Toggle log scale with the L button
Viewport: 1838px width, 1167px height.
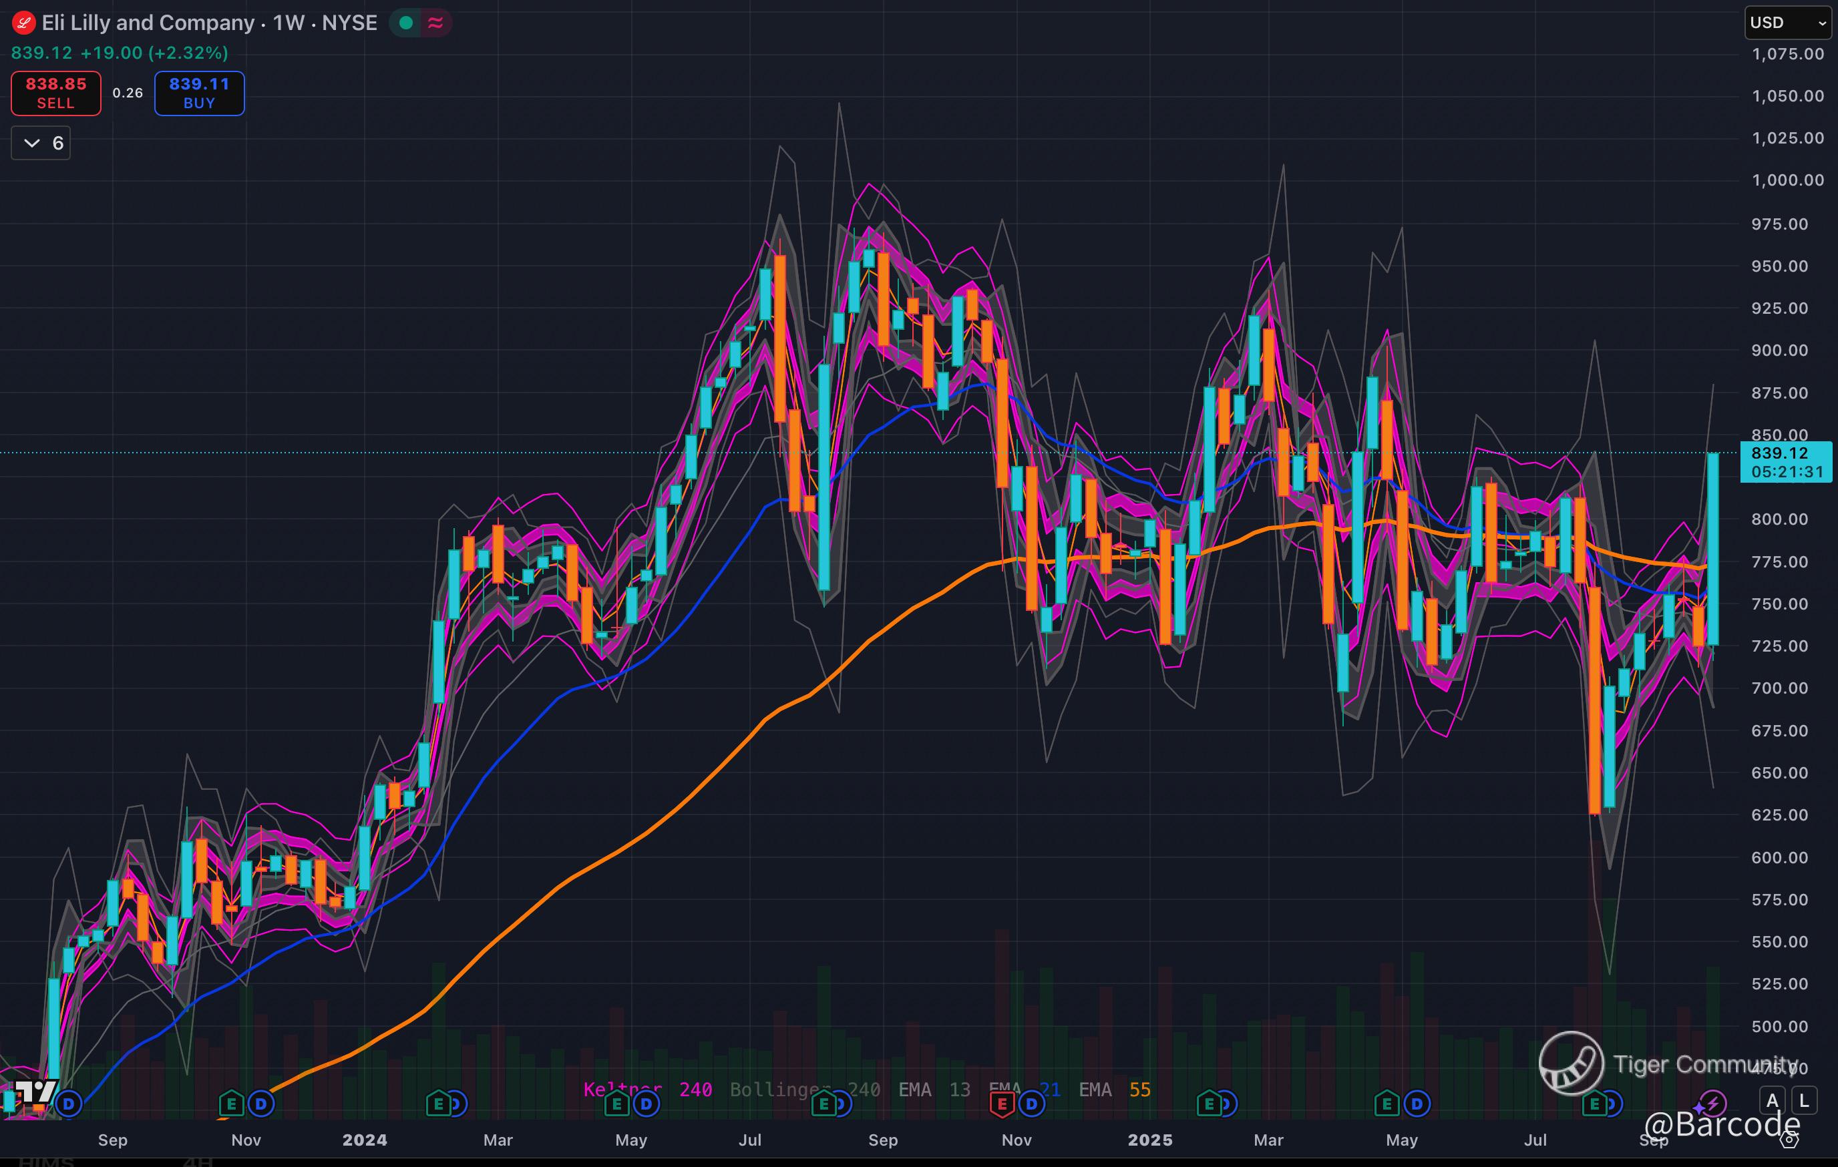pos(1804,1101)
